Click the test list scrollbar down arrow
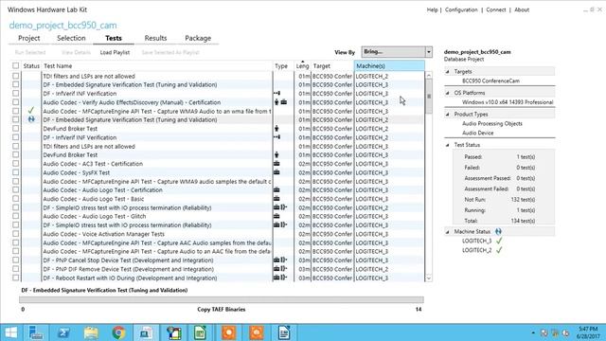 pos(428,278)
